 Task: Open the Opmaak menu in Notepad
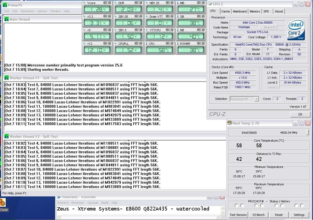[x=93, y=203]
